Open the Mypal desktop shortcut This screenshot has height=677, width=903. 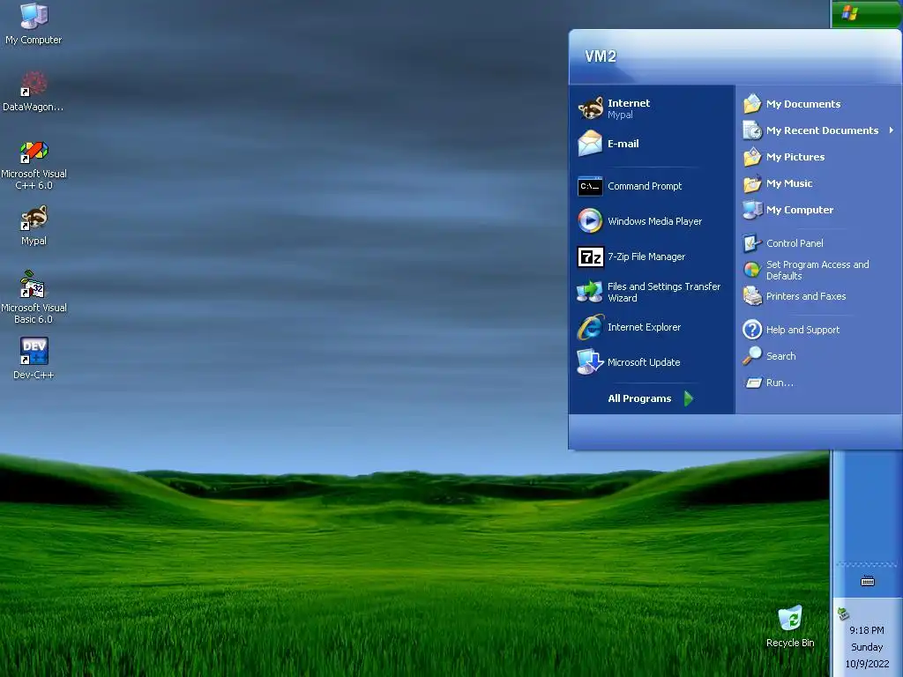tap(34, 226)
